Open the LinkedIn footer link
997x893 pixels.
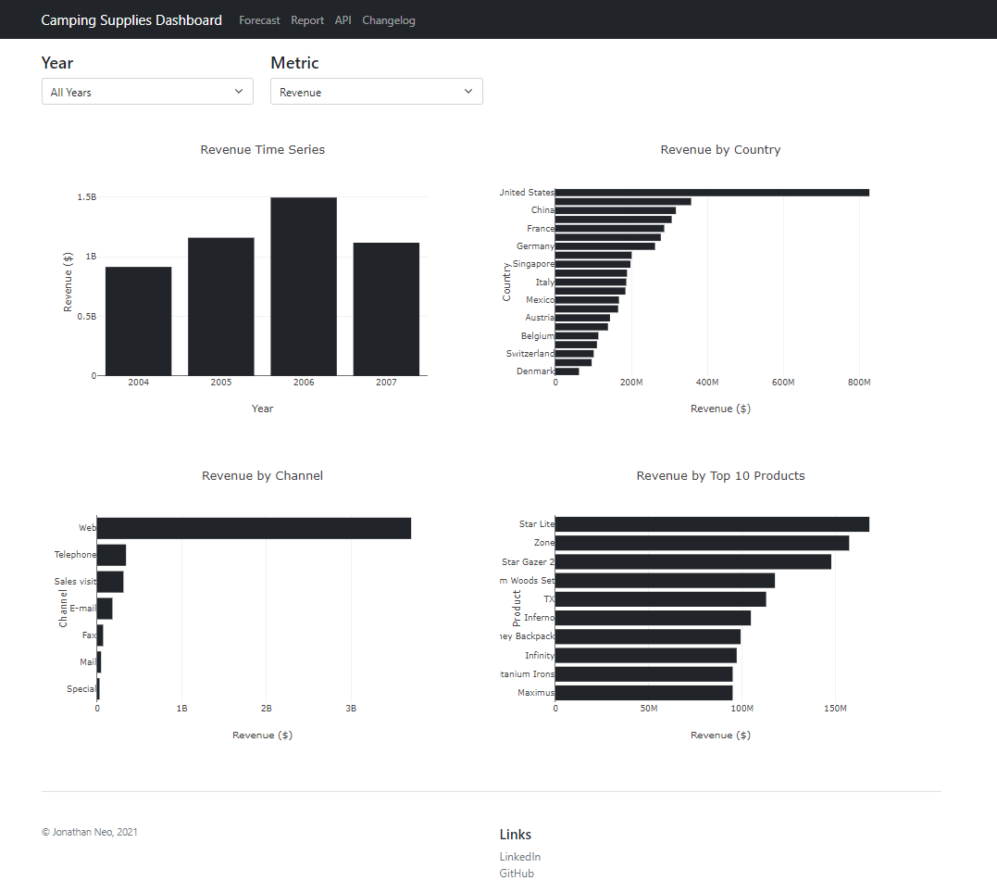click(519, 857)
